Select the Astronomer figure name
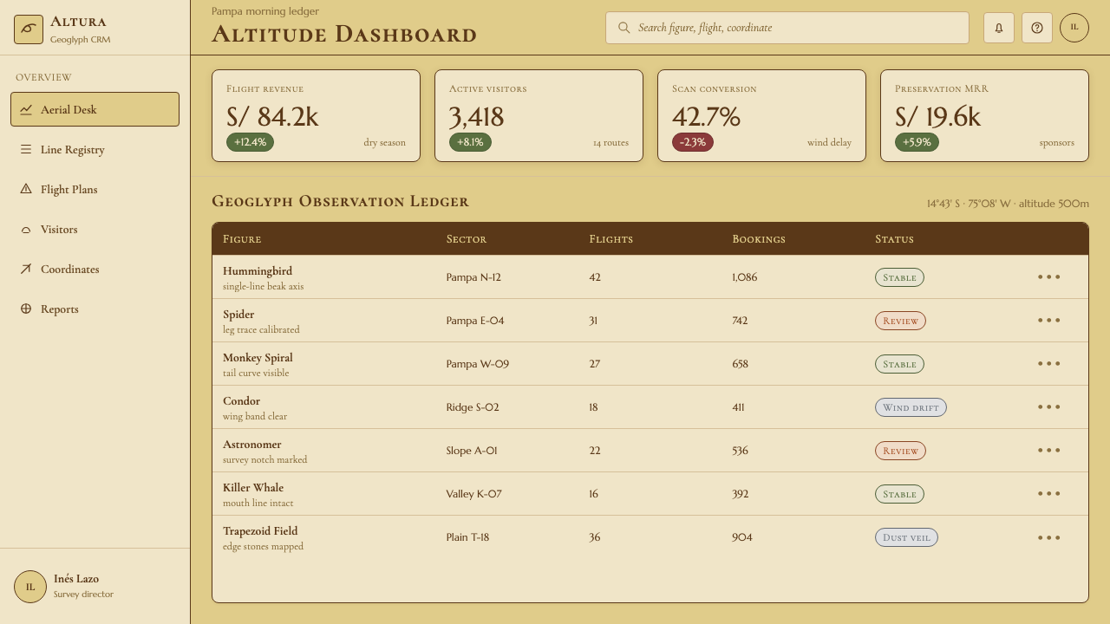1110x624 pixels. (252, 445)
